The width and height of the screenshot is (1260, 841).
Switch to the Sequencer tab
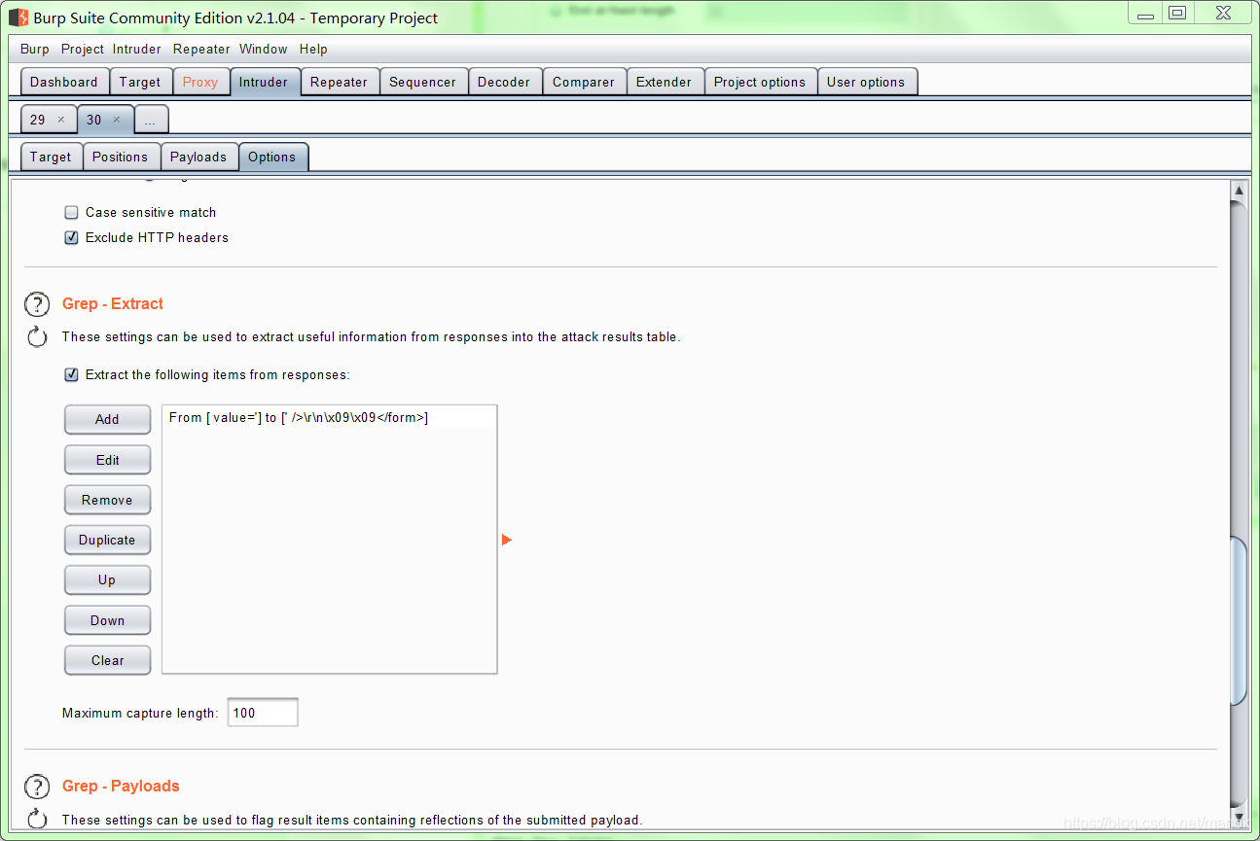click(x=422, y=82)
